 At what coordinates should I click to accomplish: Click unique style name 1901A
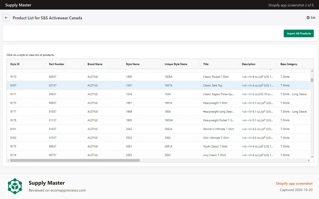point(169,103)
